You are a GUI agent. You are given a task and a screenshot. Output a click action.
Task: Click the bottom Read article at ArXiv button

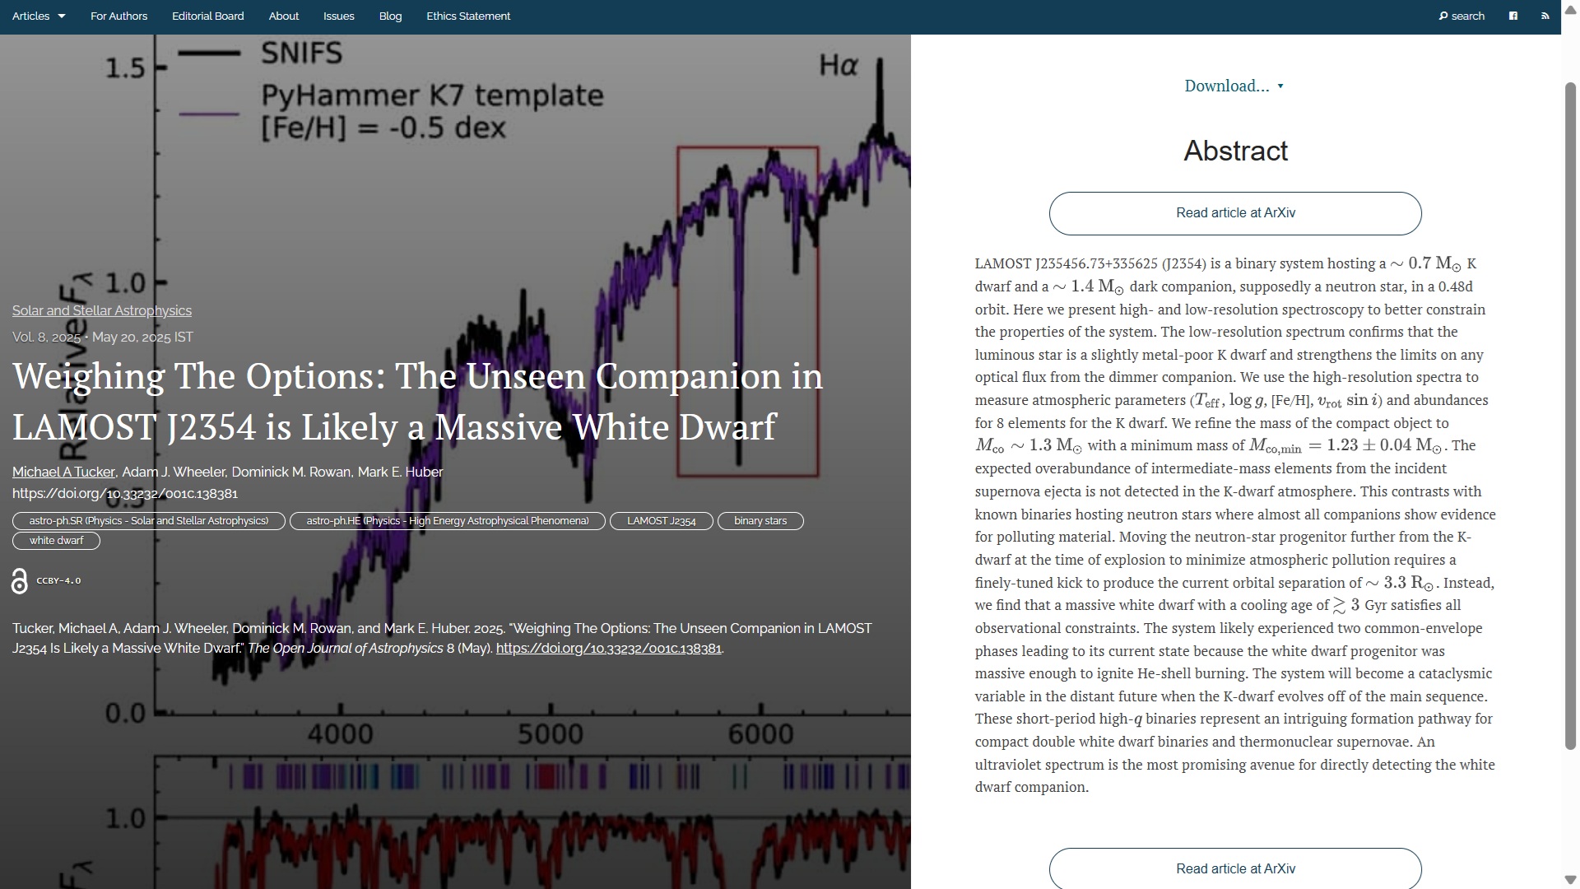pyautogui.click(x=1234, y=868)
